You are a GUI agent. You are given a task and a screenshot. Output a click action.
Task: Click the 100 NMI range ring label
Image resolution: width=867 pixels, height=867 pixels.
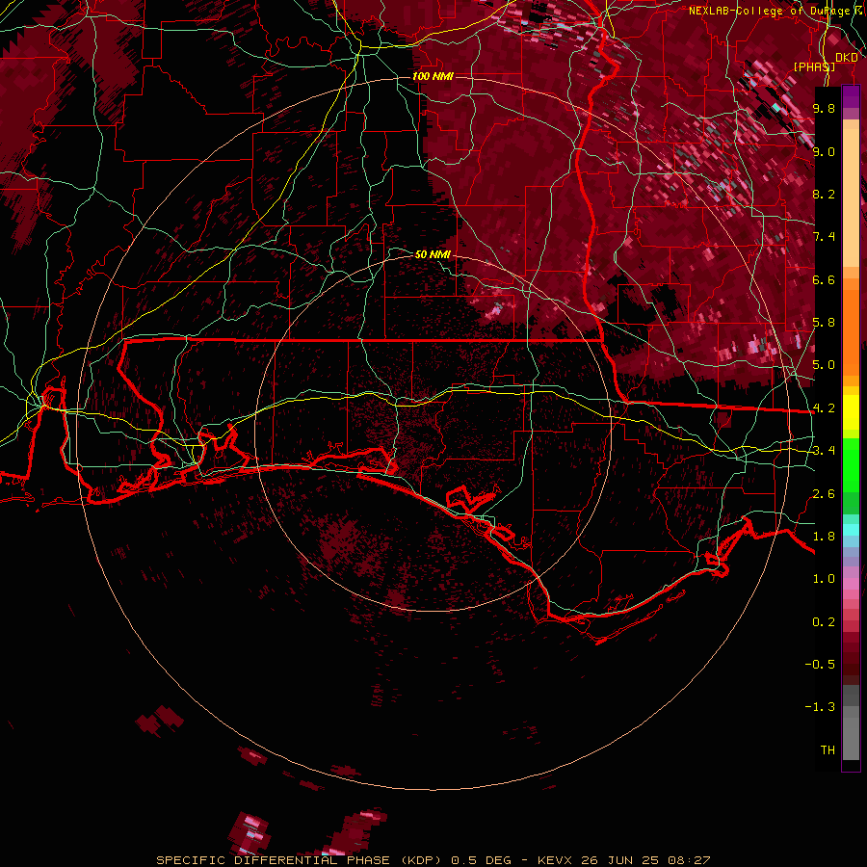(x=433, y=76)
